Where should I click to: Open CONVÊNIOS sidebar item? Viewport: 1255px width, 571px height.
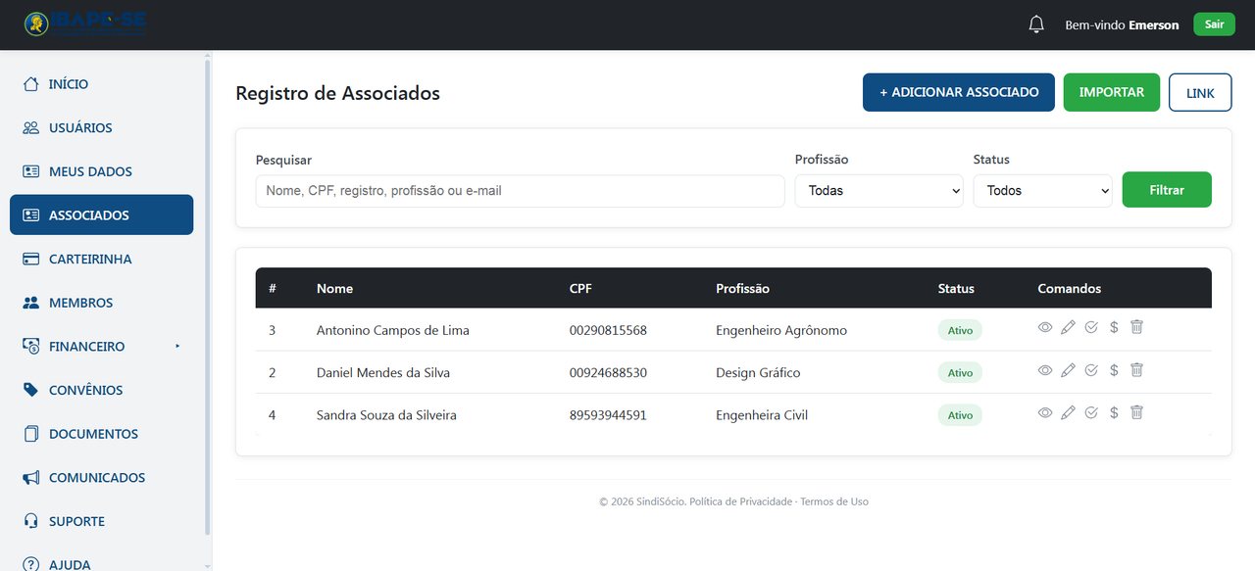101,390
